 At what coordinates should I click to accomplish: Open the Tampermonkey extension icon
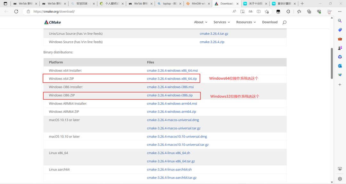coord(278,12)
